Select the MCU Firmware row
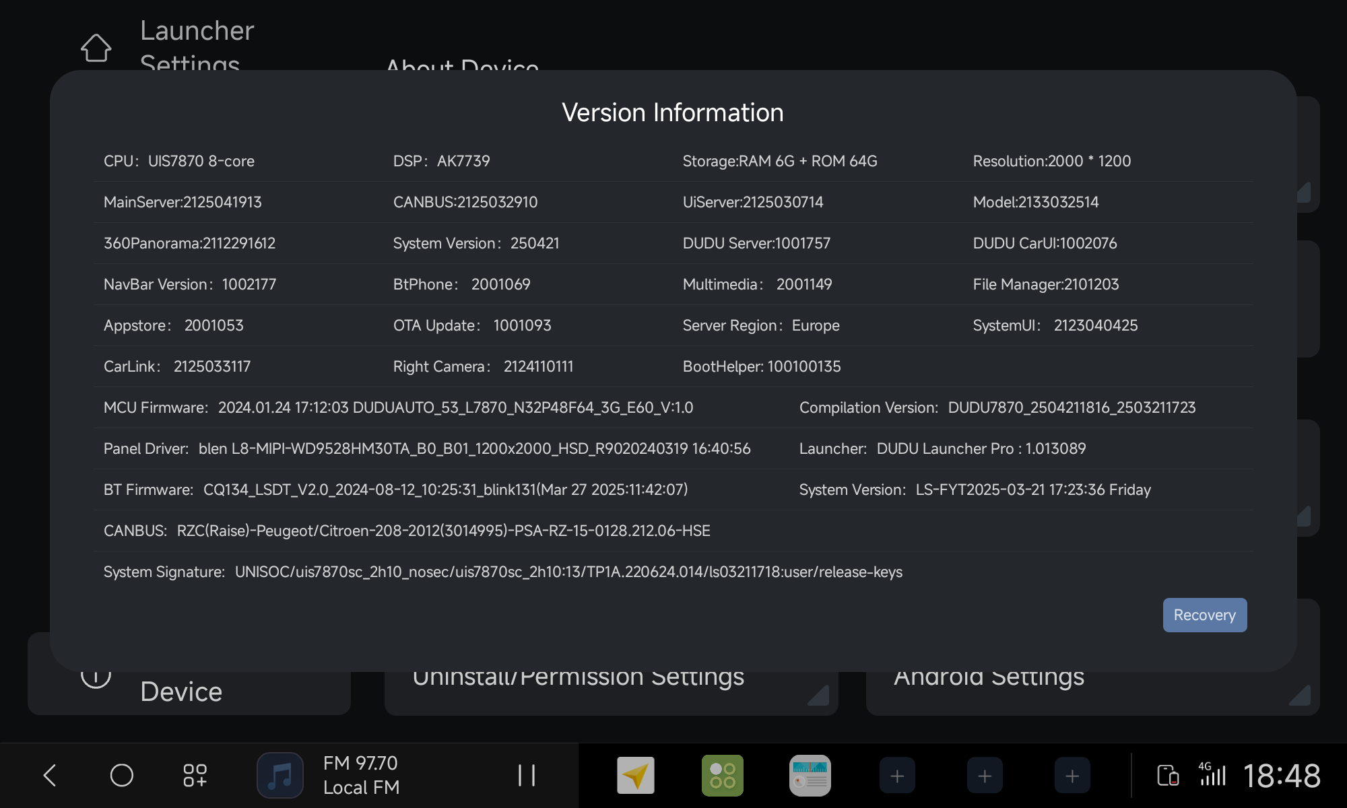 pyautogui.click(x=399, y=407)
